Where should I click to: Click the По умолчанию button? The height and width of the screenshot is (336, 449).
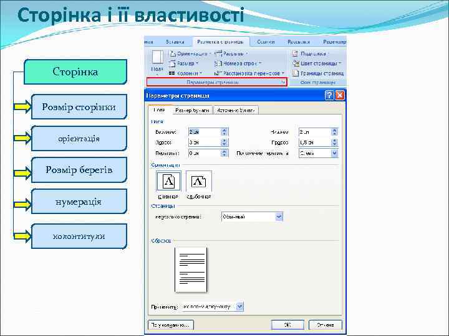171,325
